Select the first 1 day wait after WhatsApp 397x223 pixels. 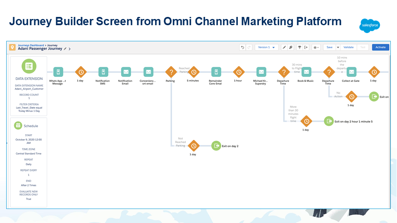coord(81,72)
